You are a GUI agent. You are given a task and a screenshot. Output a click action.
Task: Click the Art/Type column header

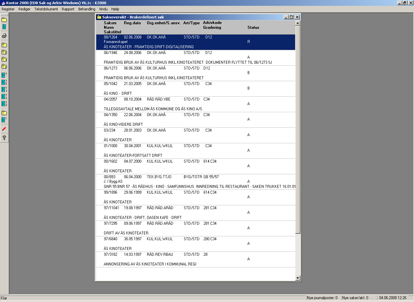191,23
